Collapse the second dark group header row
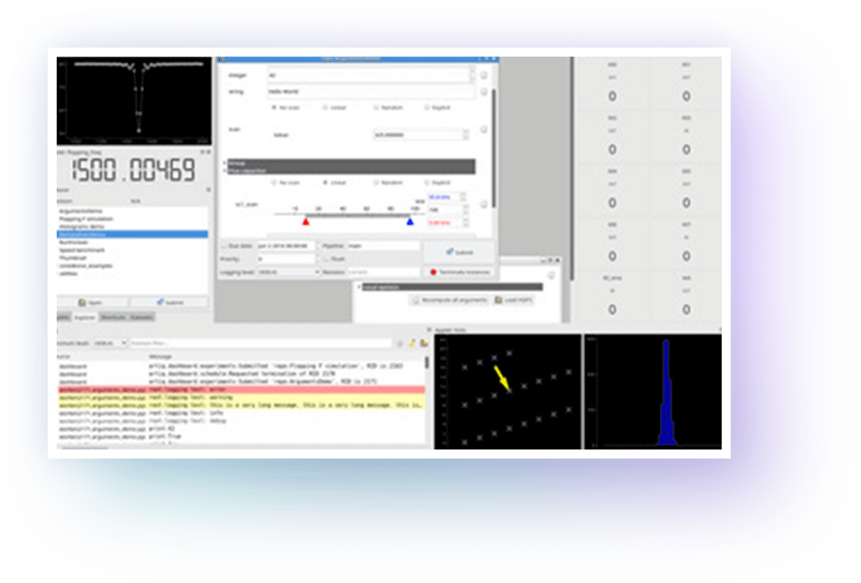This screenshot has height=583, width=861. [x=351, y=170]
